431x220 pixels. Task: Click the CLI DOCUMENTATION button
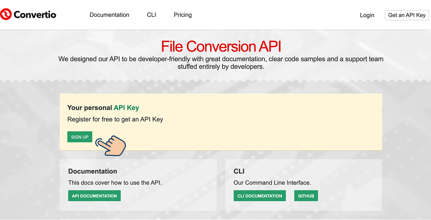(260, 195)
